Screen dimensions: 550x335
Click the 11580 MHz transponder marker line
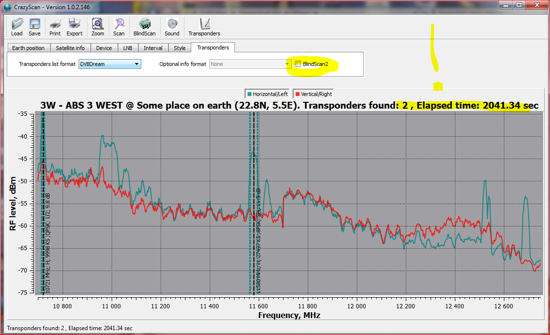[254, 204]
